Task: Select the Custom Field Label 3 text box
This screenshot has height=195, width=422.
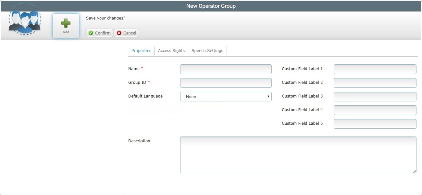Action: point(375,96)
